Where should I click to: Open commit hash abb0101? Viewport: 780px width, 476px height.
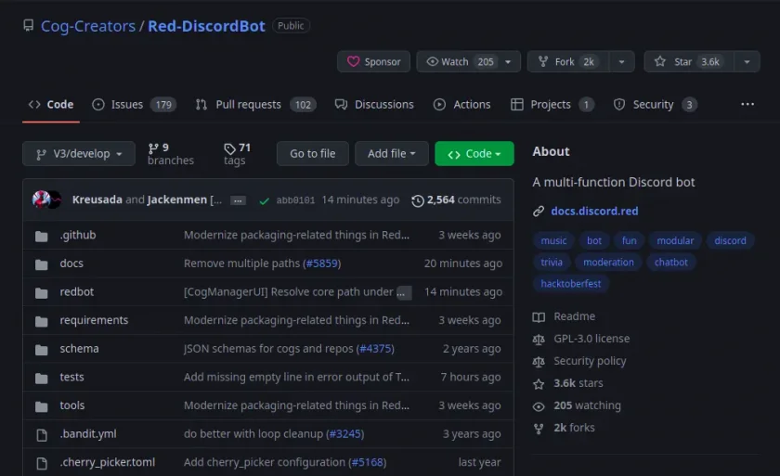point(295,200)
